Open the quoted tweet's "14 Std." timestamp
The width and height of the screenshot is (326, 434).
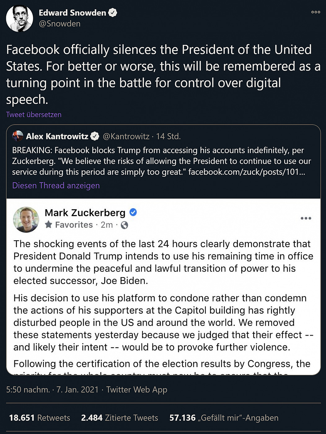168,136
